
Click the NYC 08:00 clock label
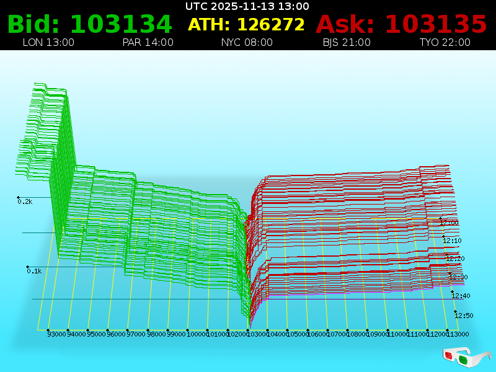[247, 43]
